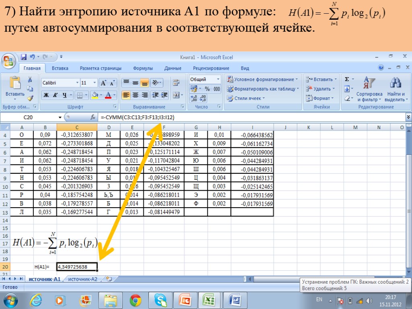Switch to the Рецензирование tab
The height and width of the screenshot is (309, 412).
pos(211,68)
